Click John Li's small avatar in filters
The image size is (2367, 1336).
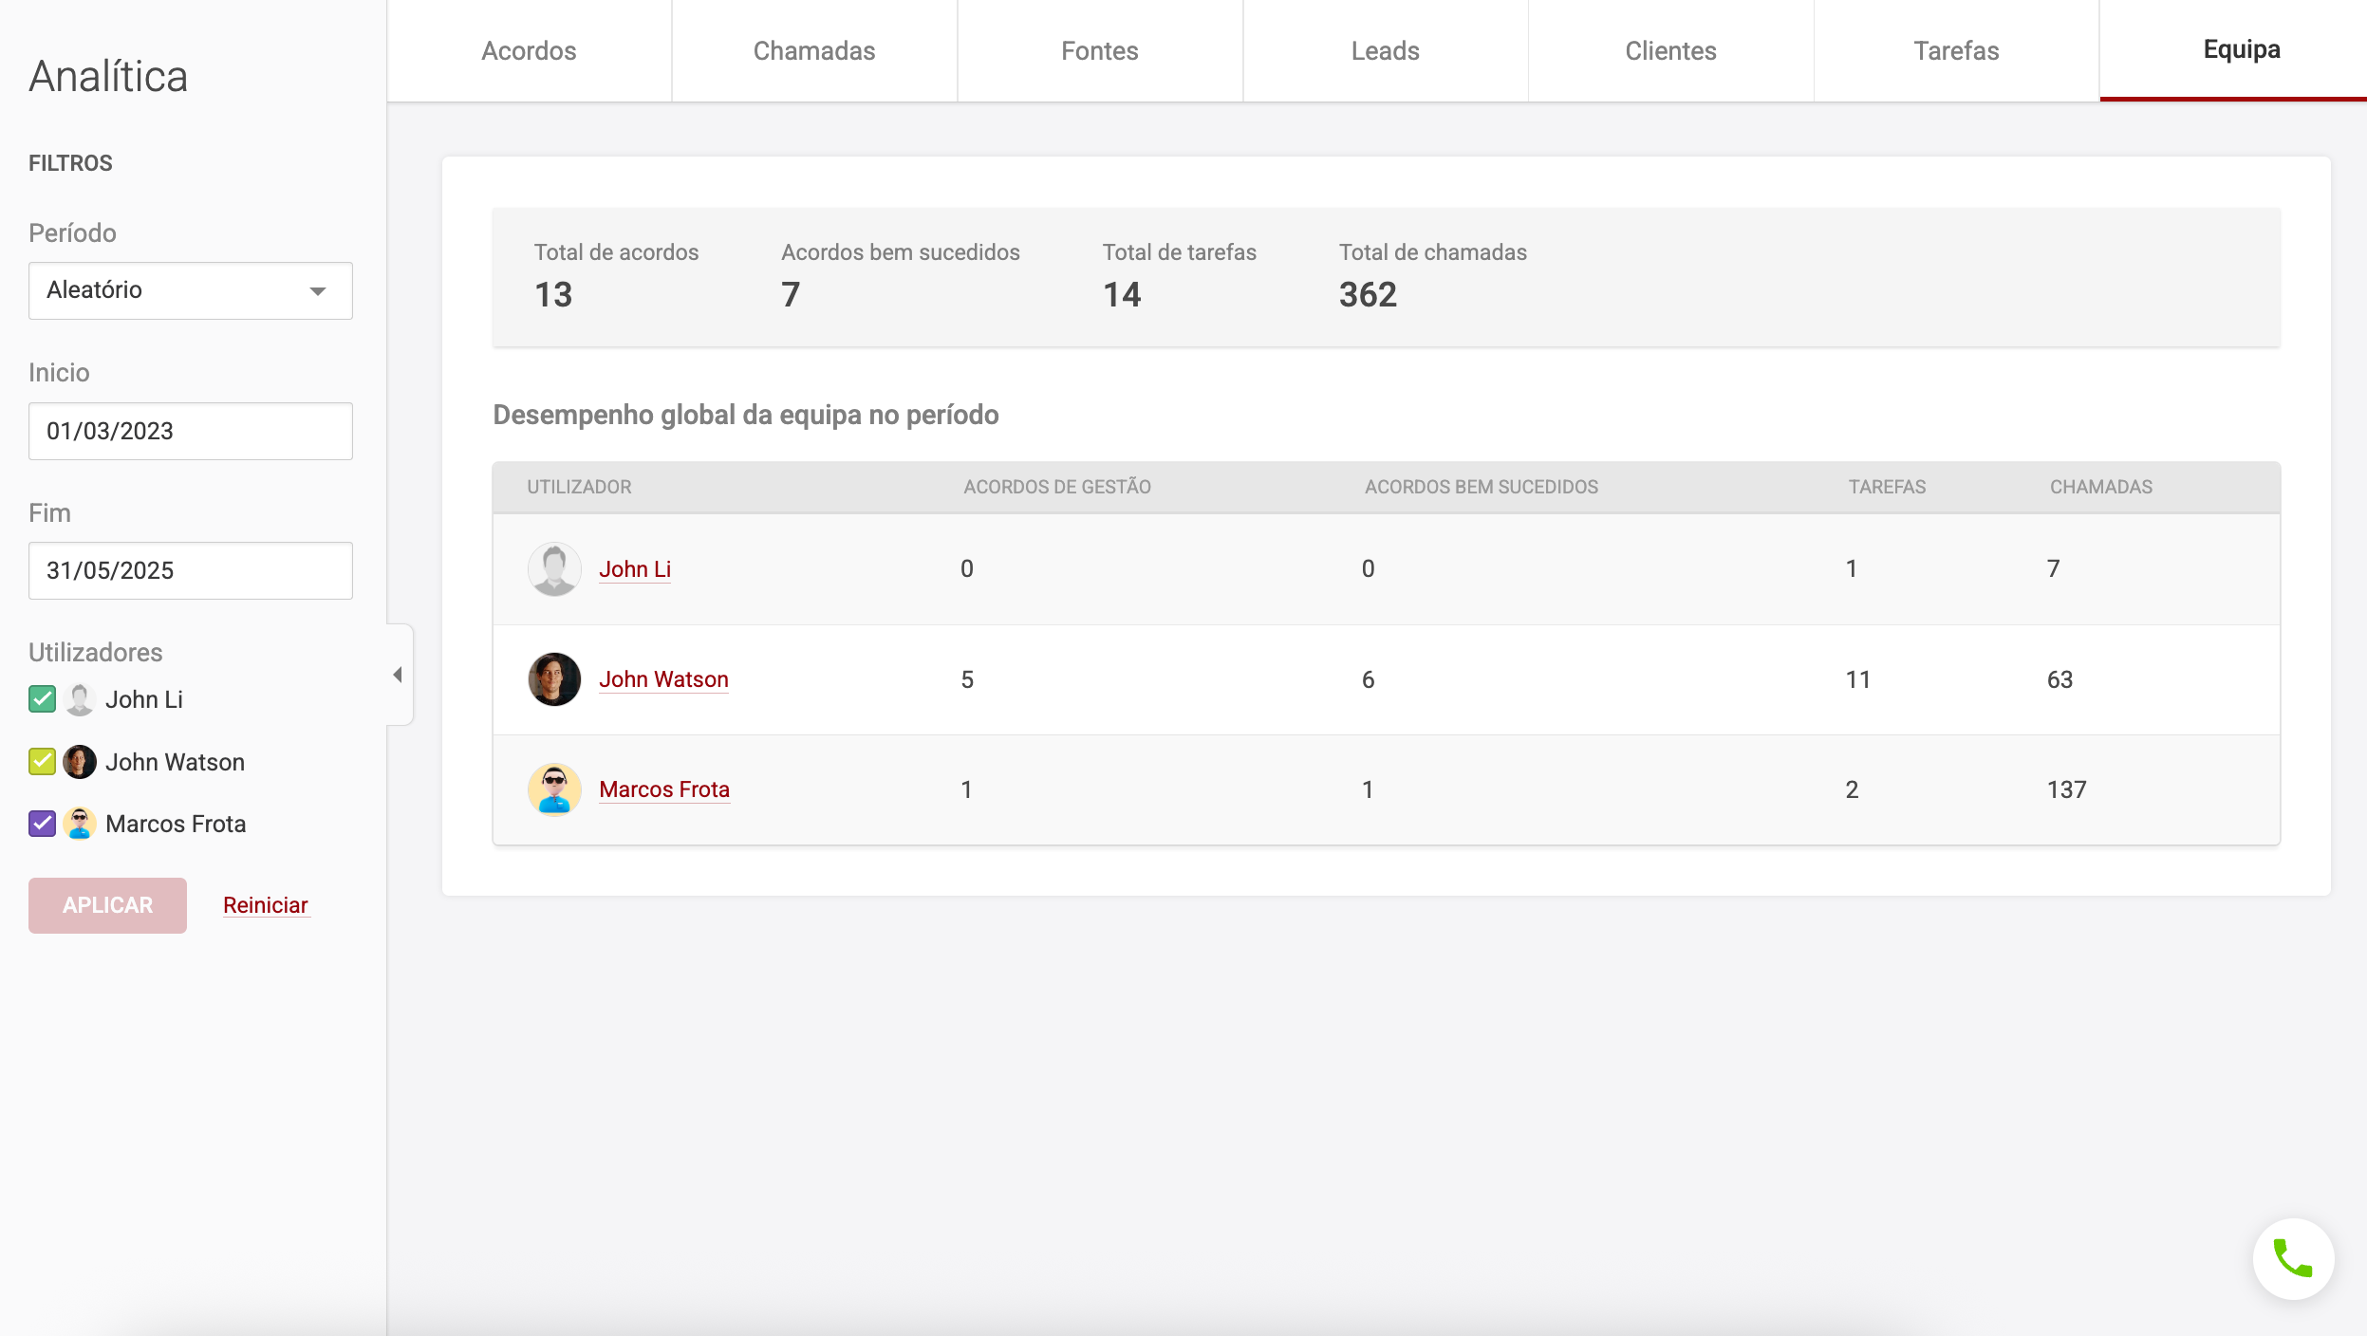coord(80,699)
